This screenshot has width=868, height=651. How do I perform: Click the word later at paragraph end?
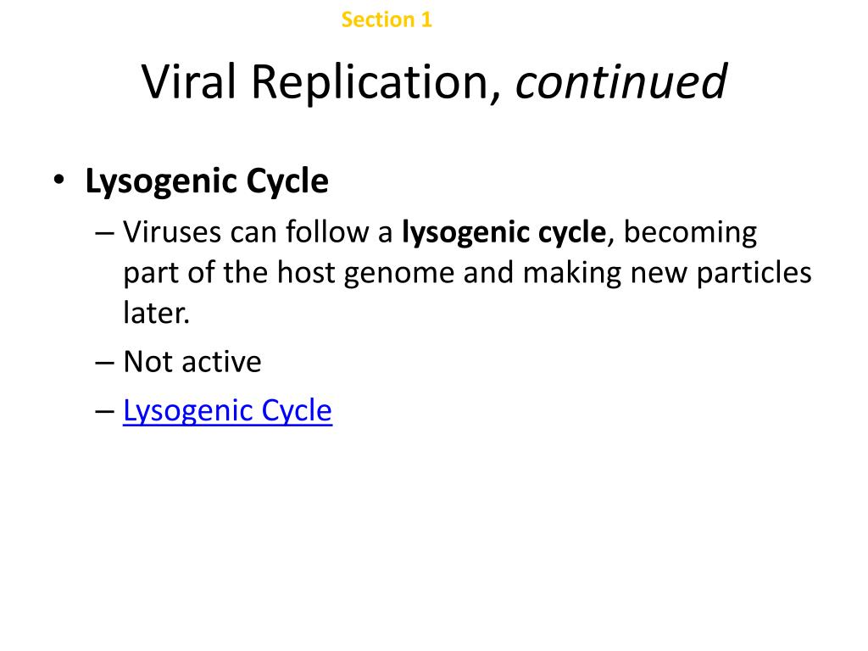[x=156, y=313]
